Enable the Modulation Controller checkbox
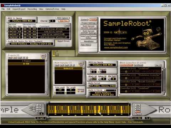 click(126, 78)
